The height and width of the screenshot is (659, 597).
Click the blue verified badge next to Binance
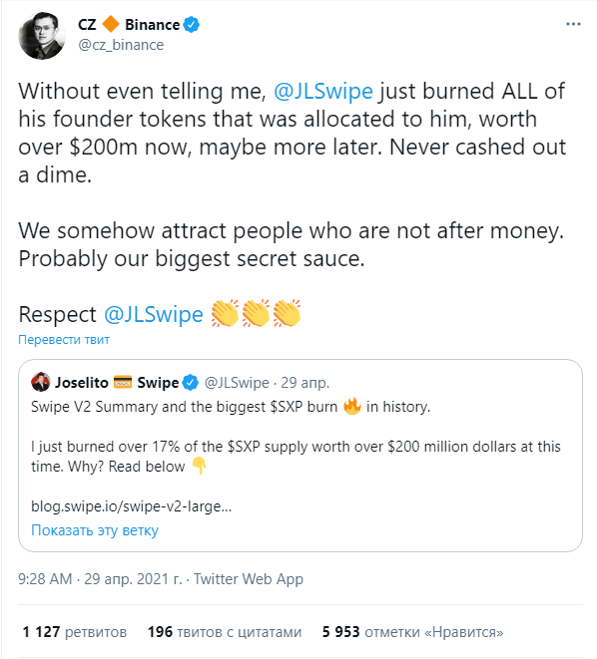click(x=192, y=25)
